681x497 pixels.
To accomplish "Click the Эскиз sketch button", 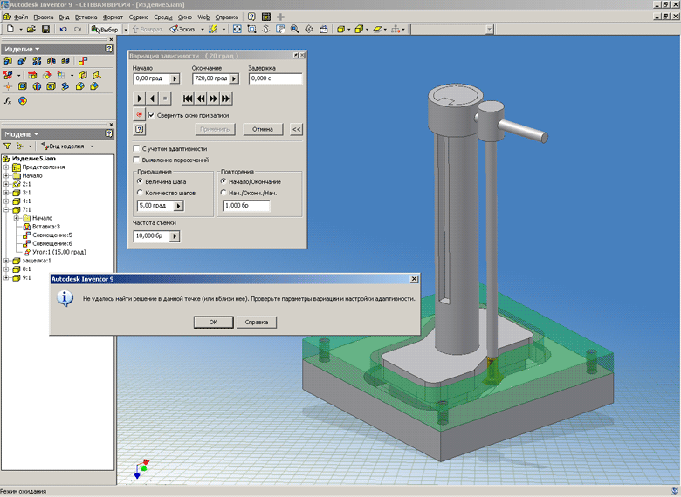I will pos(182,29).
